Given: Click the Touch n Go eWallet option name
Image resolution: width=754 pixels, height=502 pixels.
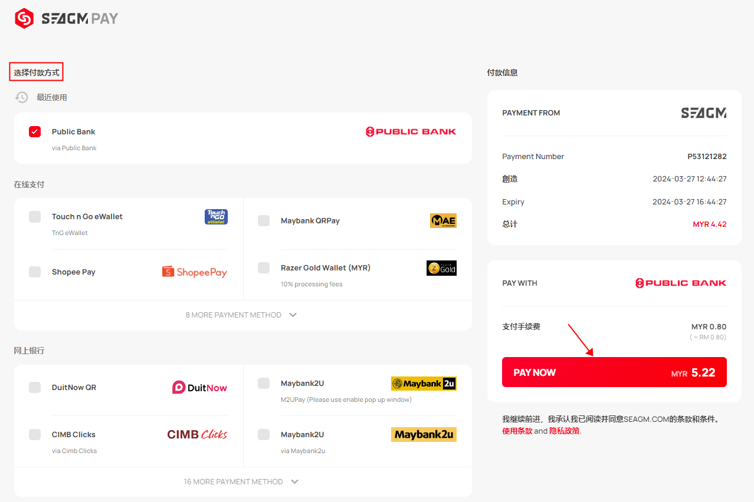Looking at the screenshot, I should pyautogui.click(x=87, y=216).
